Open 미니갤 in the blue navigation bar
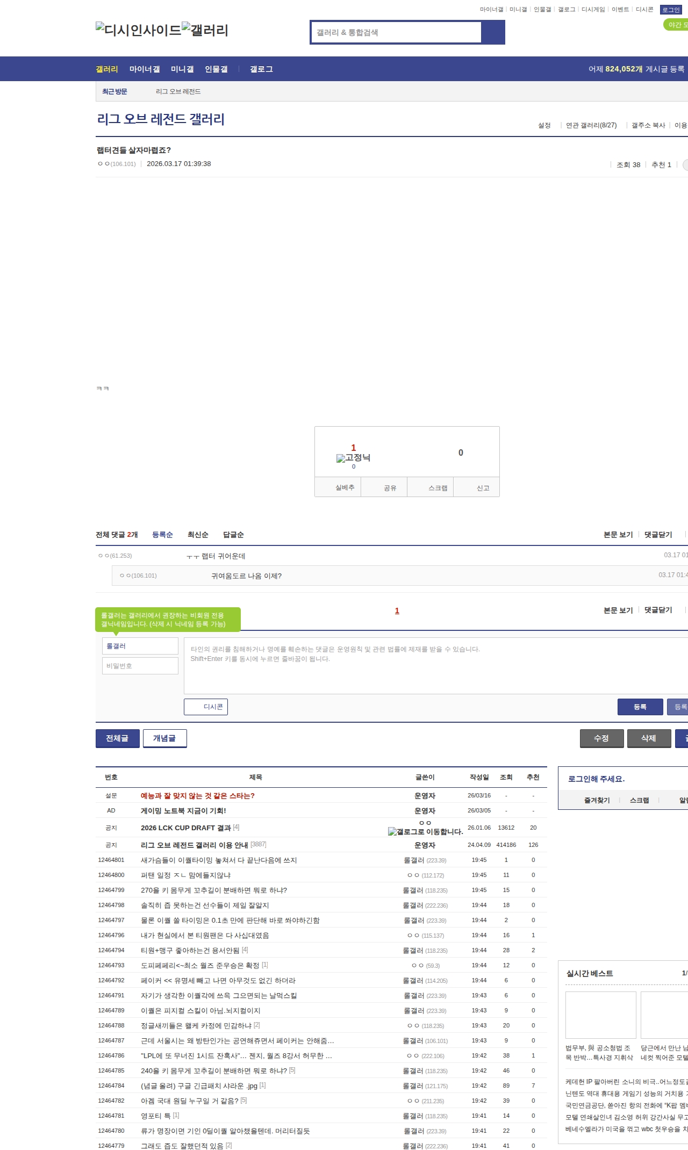The height and width of the screenshot is (1150, 688). [182, 69]
